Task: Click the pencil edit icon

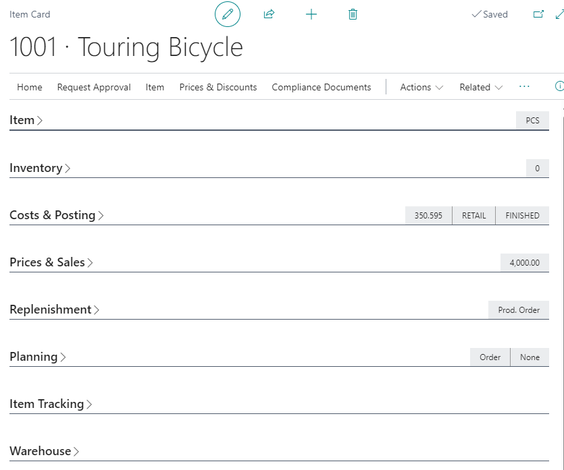Action: click(228, 14)
